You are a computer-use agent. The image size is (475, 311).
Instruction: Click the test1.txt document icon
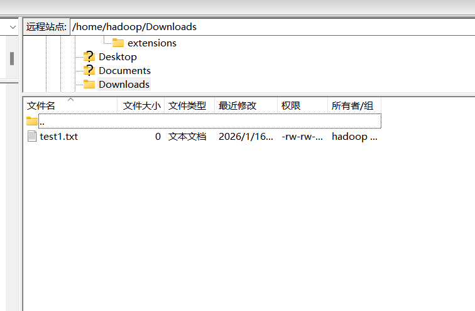click(32, 136)
